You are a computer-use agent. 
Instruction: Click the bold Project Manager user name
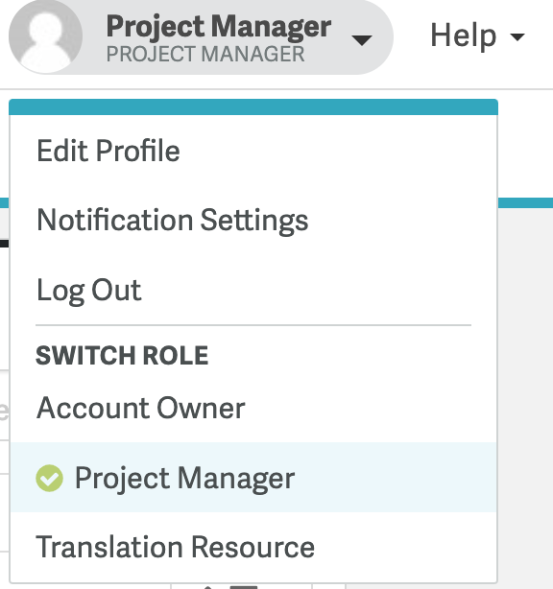pos(219,26)
